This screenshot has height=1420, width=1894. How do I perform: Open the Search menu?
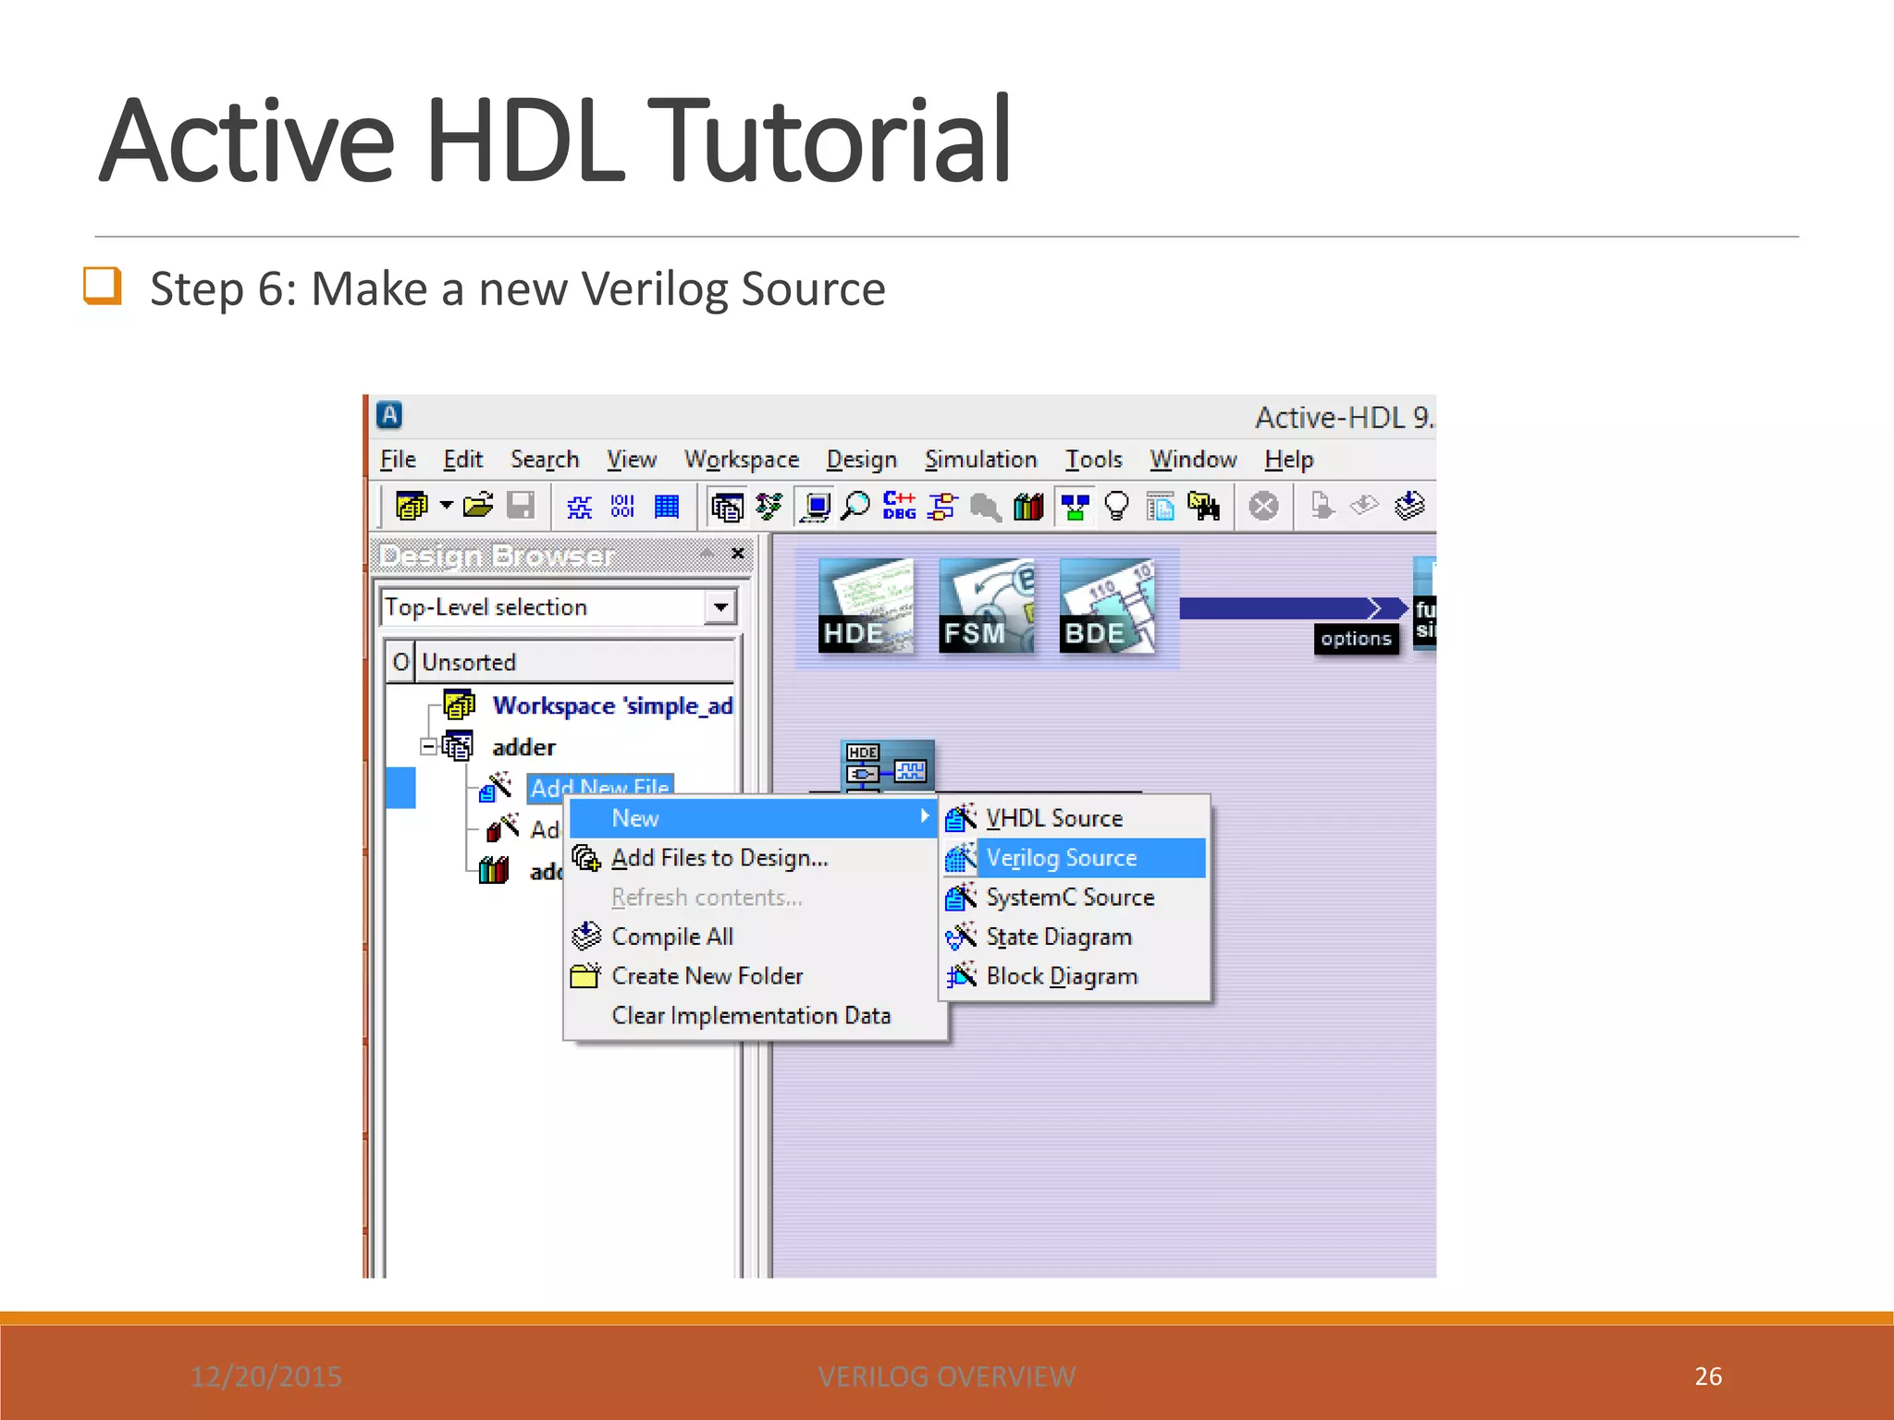click(545, 459)
